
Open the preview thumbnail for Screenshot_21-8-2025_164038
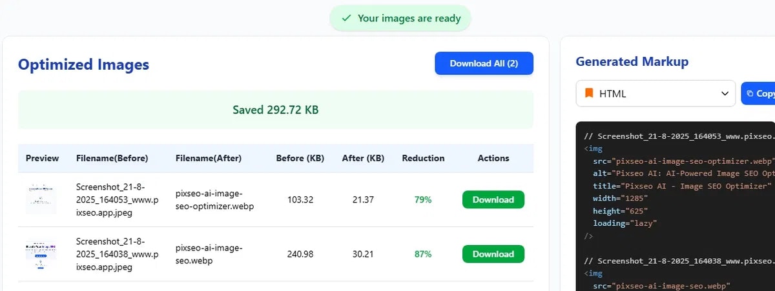[41, 254]
